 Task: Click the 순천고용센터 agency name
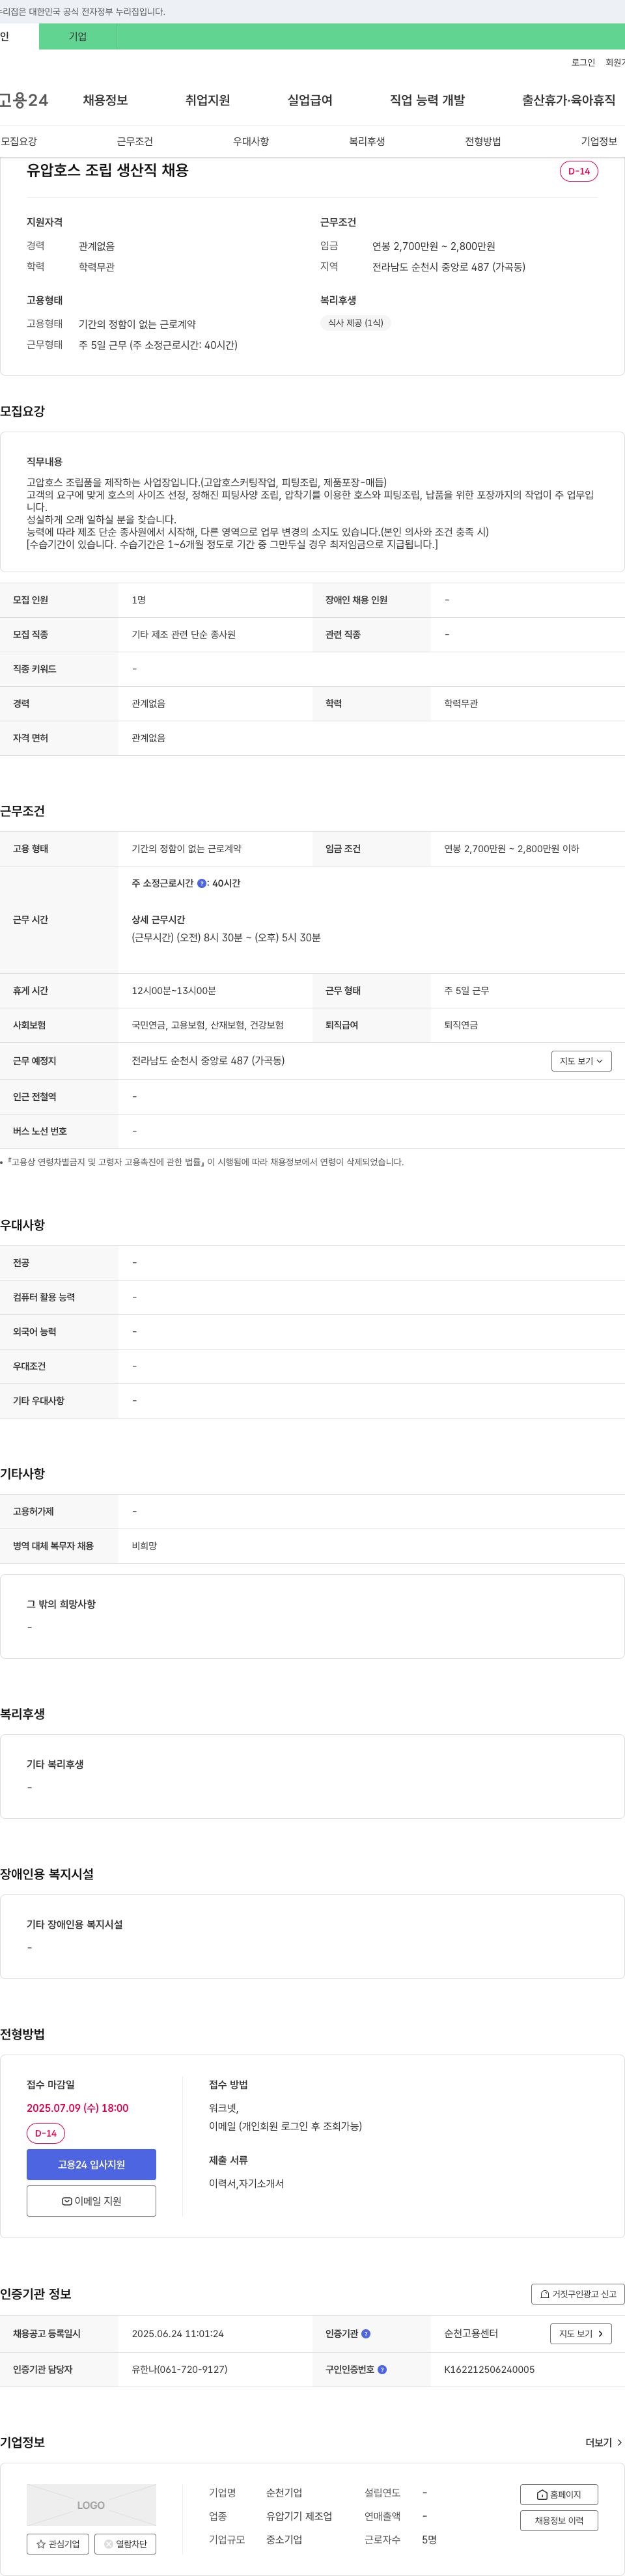[x=471, y=2333]
